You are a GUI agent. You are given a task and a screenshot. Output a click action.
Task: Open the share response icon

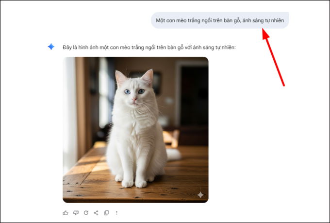(x=96, y=213)
